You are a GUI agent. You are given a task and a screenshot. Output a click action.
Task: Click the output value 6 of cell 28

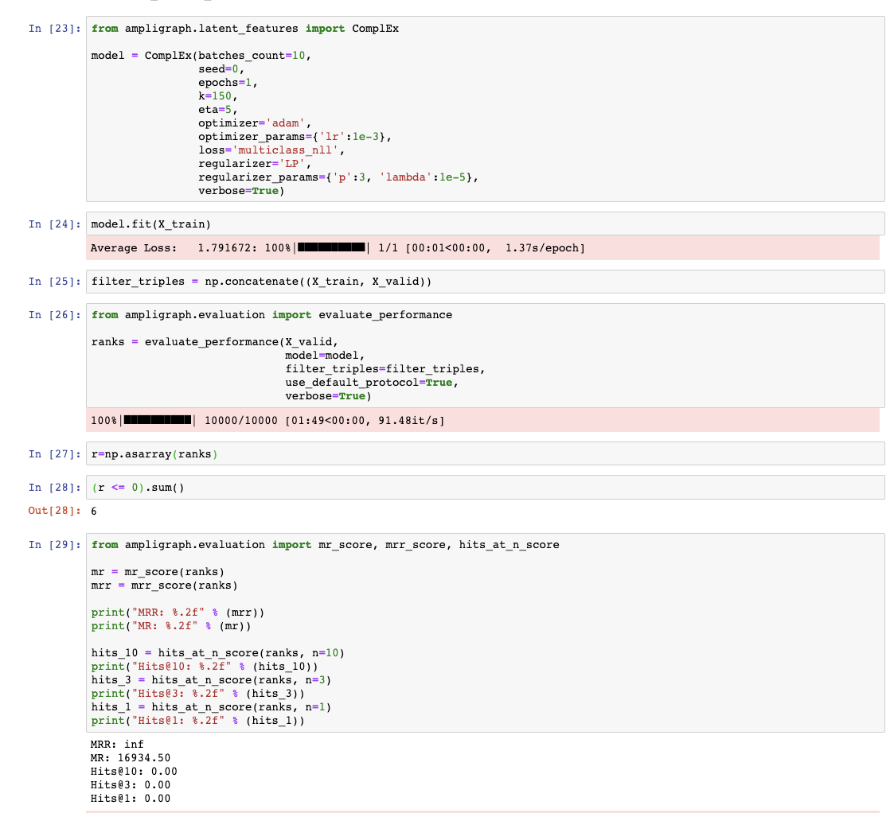[x=93, y=512]
